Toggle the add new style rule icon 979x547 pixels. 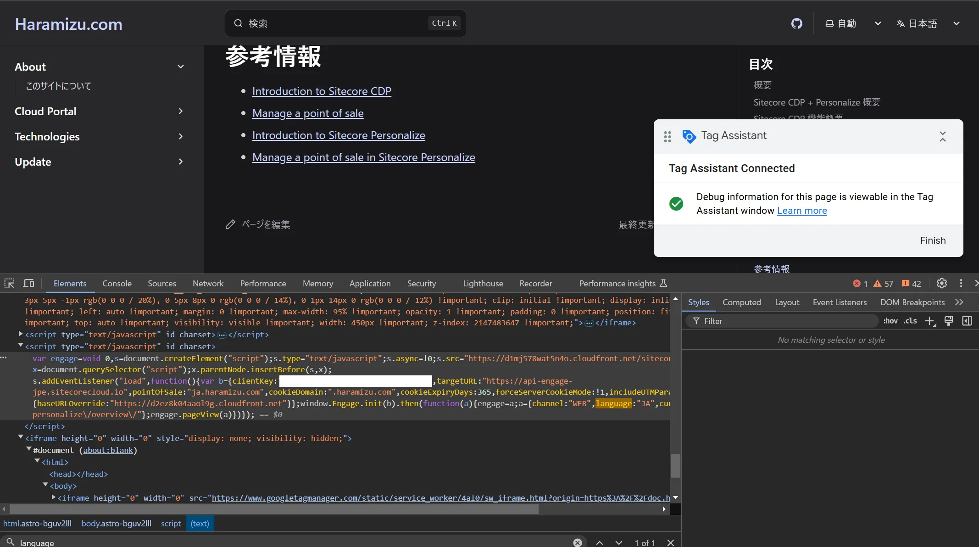pyautogui.click(x=930, y=321)
